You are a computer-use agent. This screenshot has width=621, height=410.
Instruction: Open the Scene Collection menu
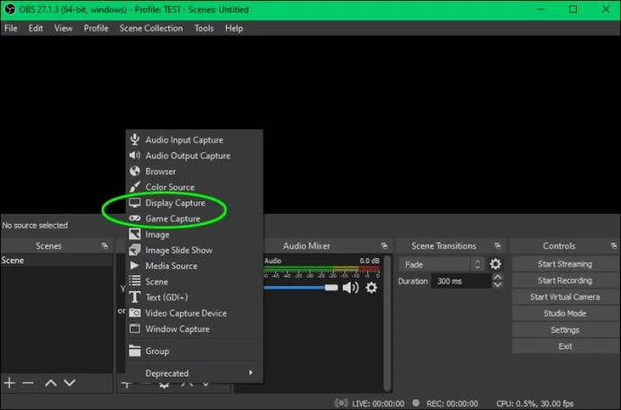click(x=151, y=29)
